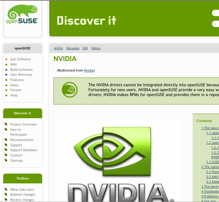Click the cube icon beside What links here

coord(6,189)
